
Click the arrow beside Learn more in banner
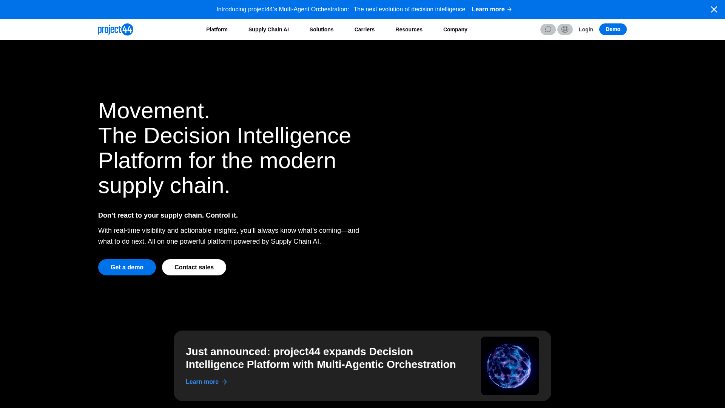coord(509,9)
